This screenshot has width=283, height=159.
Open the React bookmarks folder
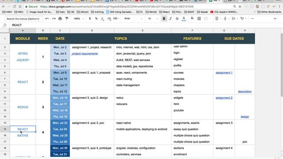point(164,12)
